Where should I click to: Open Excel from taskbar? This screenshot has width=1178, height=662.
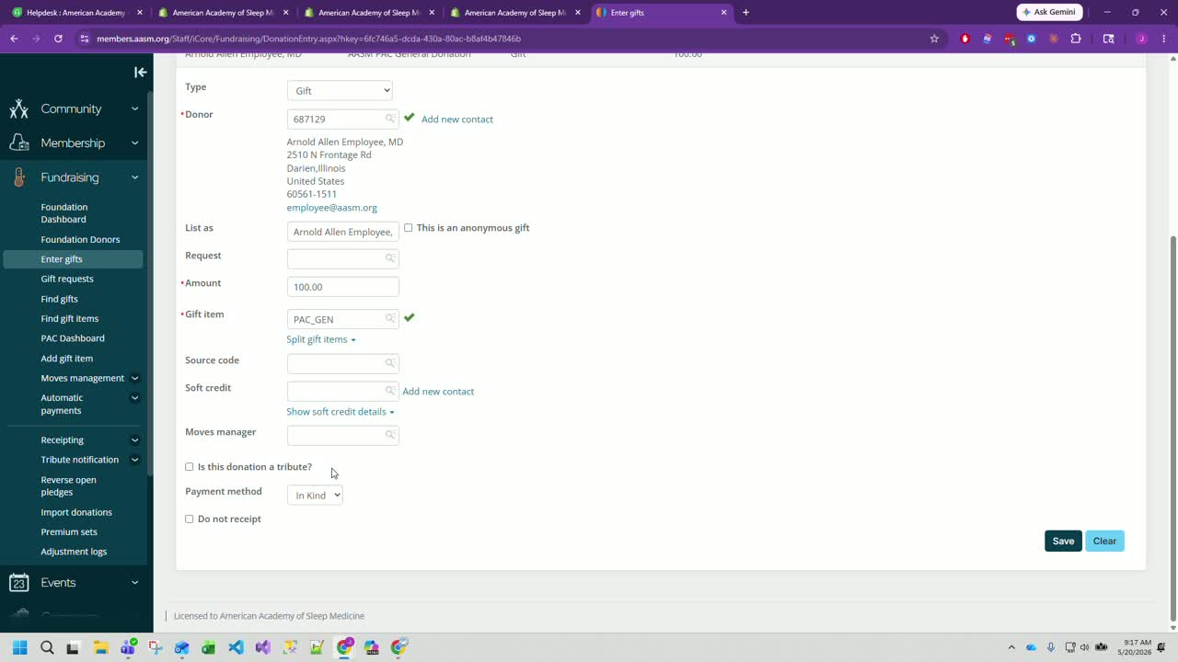coord(208,647)
